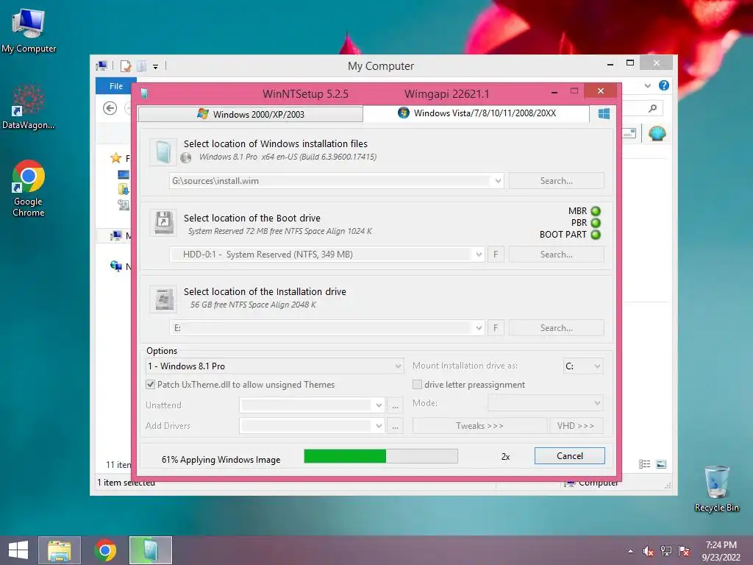753x565 pixels.
Task: Click Search for the Boot drive
Action: 556,254
